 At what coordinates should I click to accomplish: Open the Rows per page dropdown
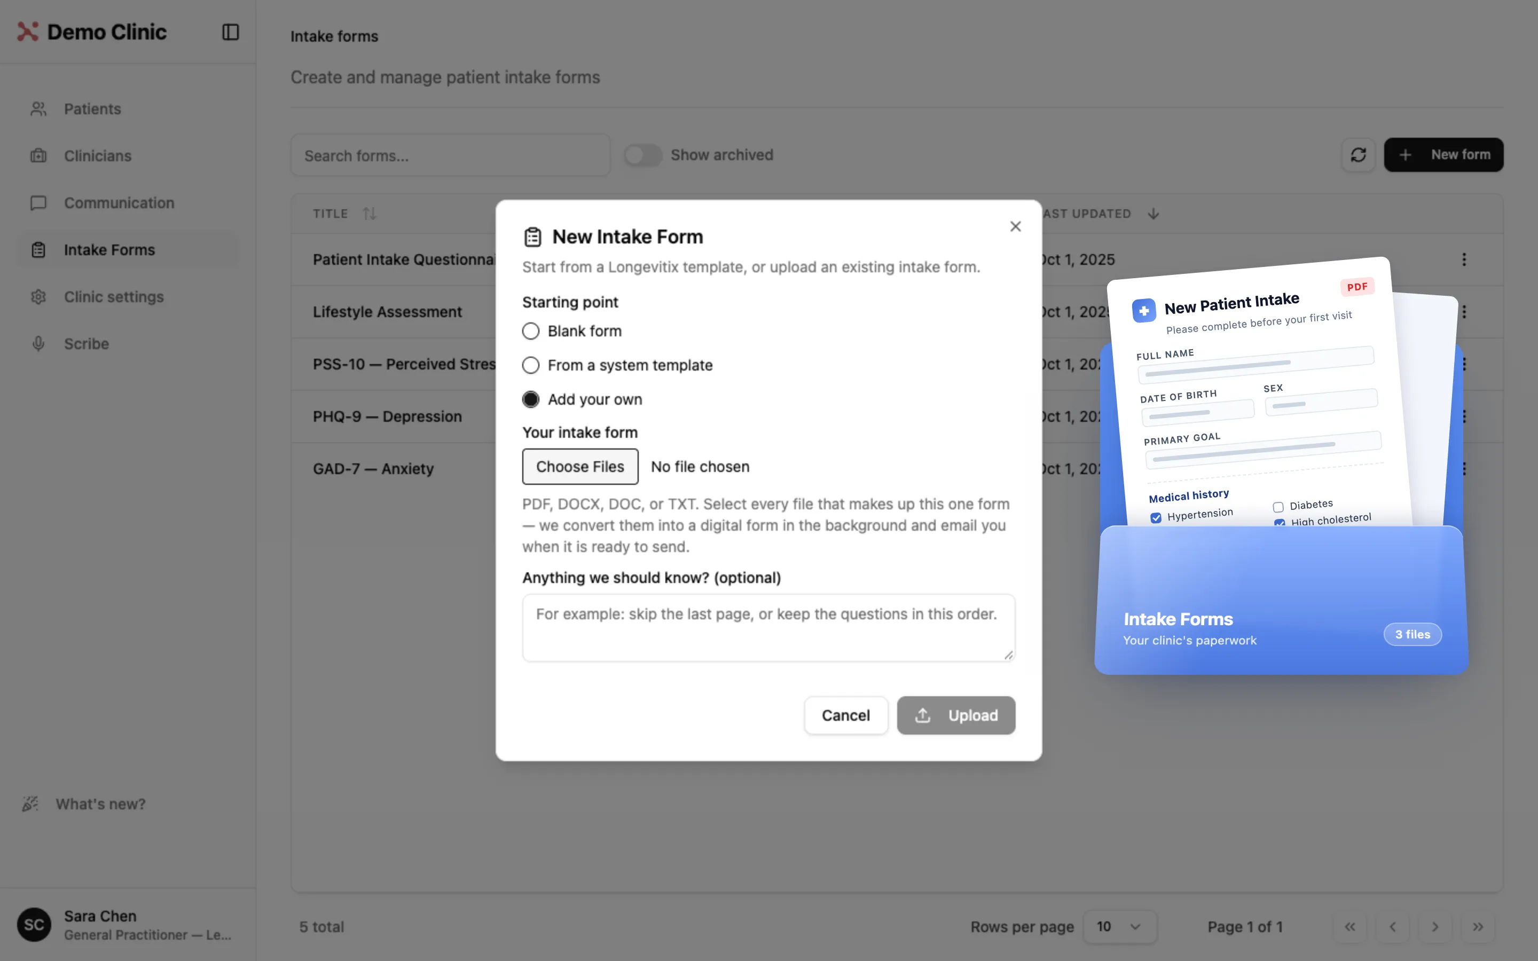[x=1119, y=927]
